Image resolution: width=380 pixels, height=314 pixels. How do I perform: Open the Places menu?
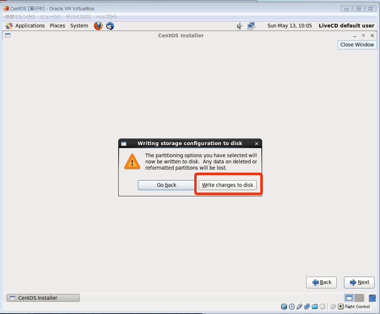57,26
